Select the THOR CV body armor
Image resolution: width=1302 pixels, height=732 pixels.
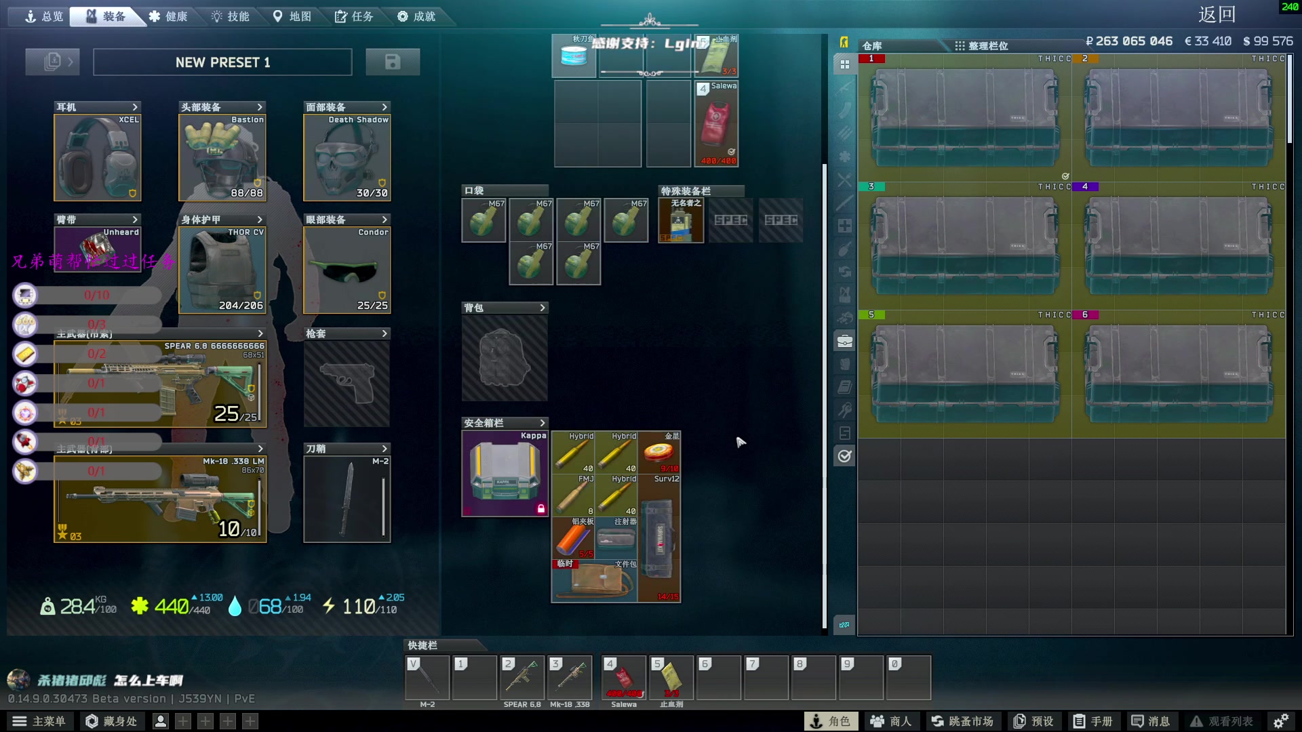point(222,270)
